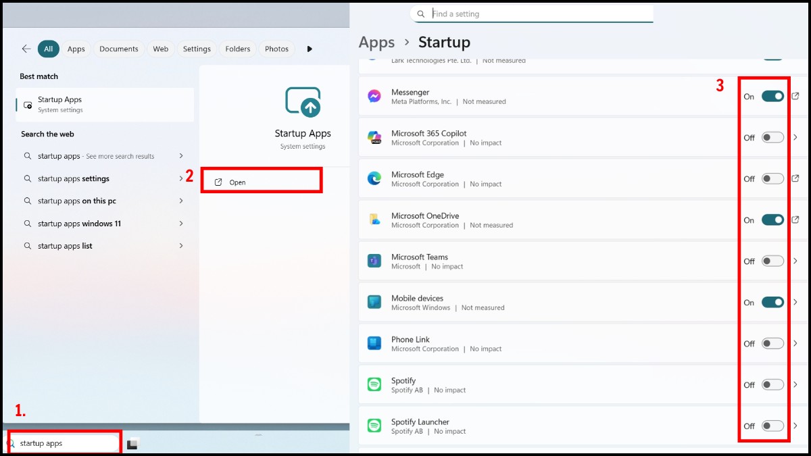Enable Microsoft Edge to run at startup
811x456 pixels.
pos(772,178)
